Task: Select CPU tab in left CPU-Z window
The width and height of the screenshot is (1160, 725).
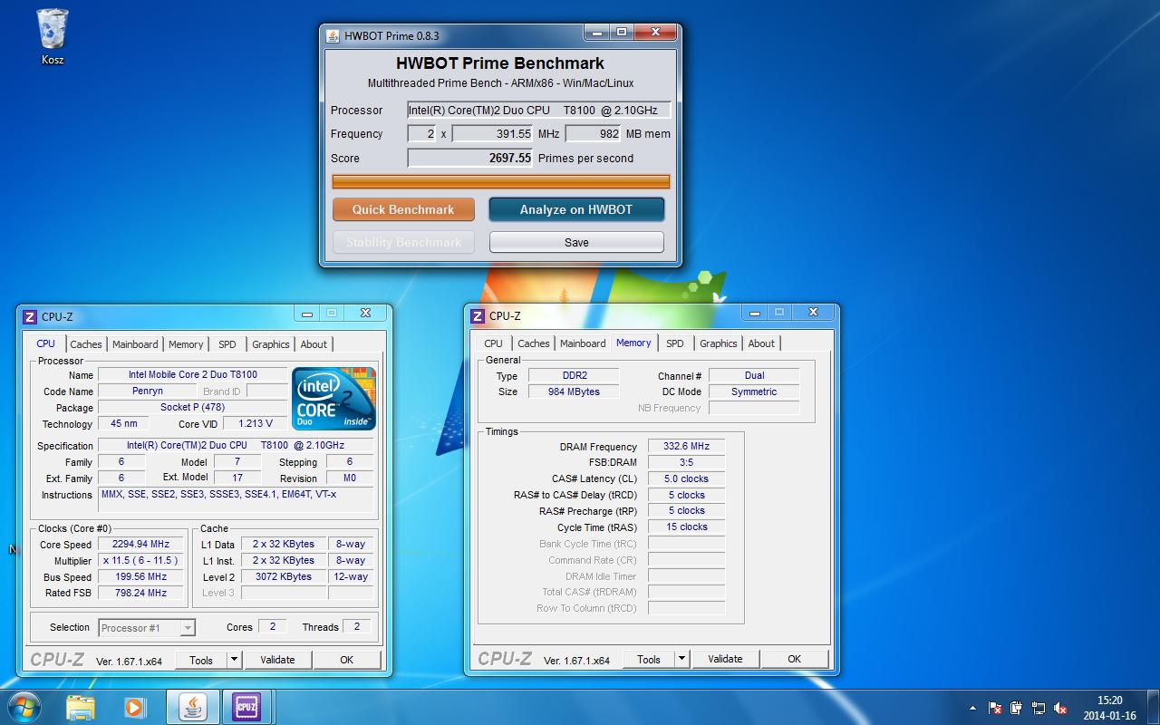Action: [46, 343]
